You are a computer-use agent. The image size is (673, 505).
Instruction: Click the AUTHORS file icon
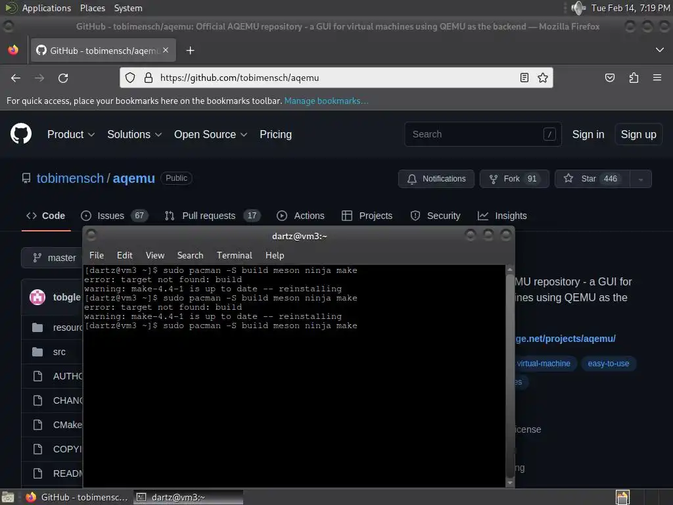coord(37,376)
